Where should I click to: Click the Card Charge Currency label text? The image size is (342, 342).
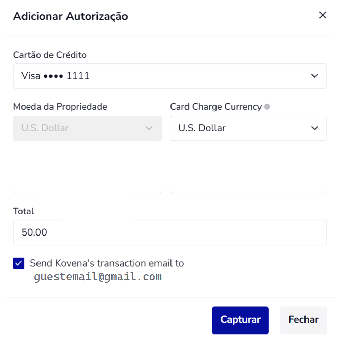(x=215, y=107)
